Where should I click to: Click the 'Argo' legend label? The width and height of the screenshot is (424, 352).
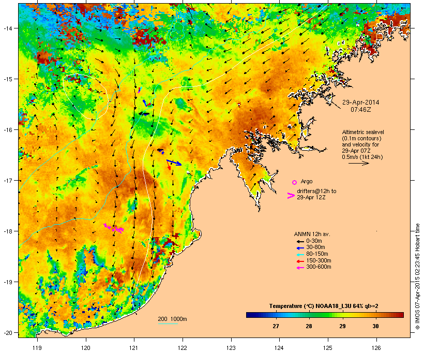tap(307, 181)
